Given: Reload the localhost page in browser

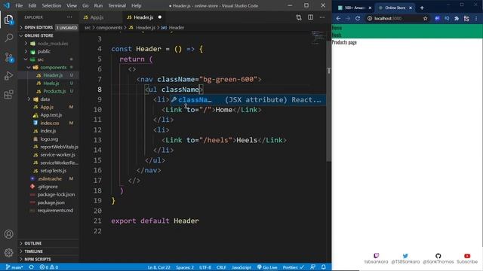Looking at the screenshot, I should click(x=358, y=18).
